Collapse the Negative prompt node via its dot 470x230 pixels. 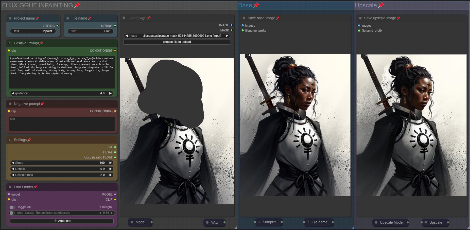10,104
